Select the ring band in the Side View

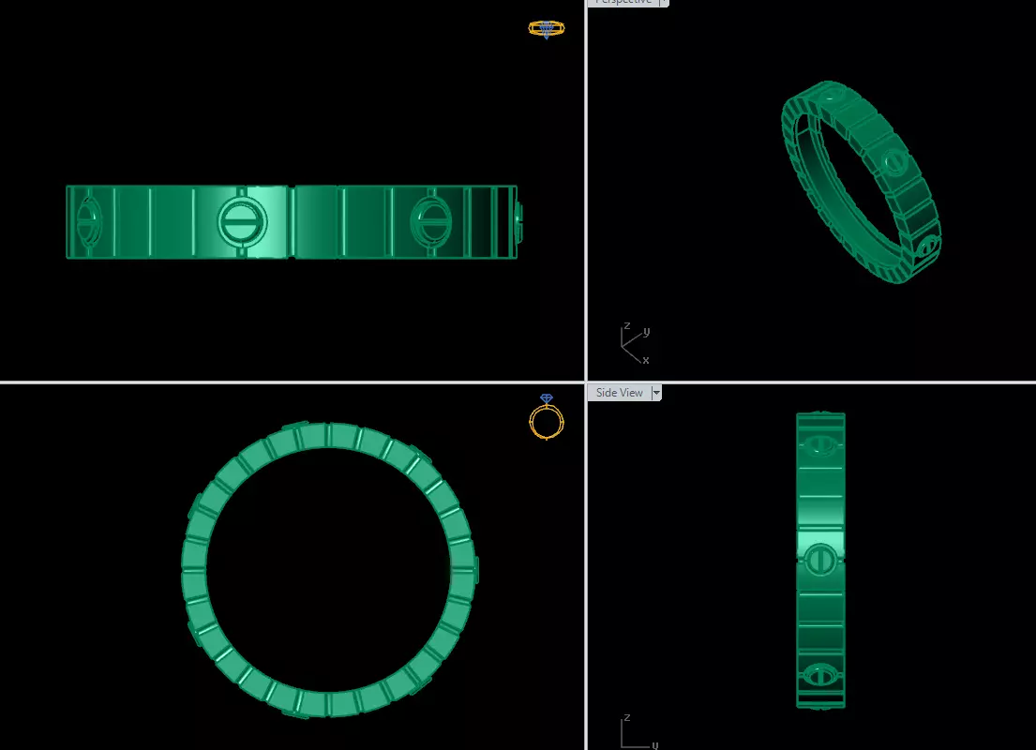pos(820,561)
